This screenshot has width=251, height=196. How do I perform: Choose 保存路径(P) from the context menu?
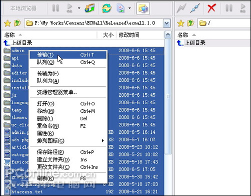(68, 152)
